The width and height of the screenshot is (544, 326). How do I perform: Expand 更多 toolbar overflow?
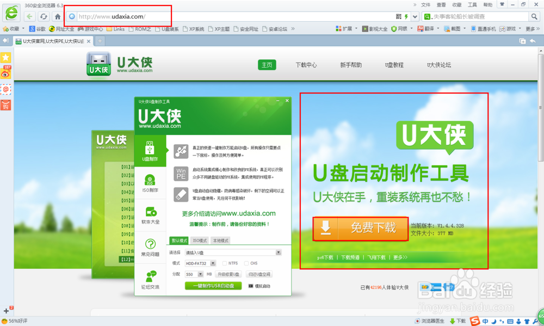tap(533, 29)
